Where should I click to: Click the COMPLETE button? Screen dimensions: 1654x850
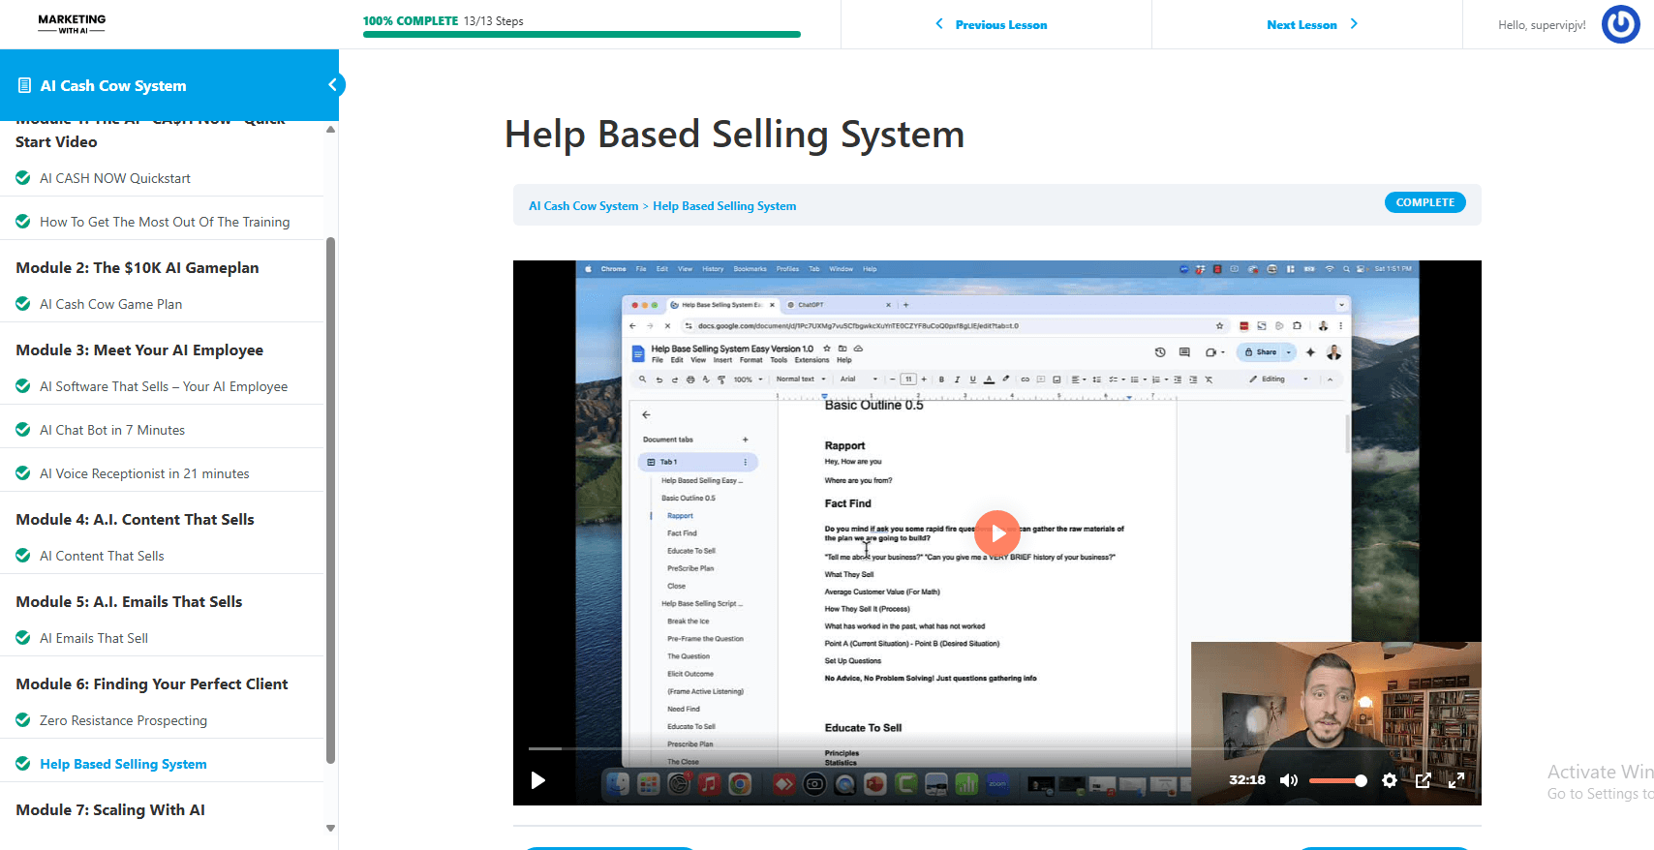(x=1424, y=202)
